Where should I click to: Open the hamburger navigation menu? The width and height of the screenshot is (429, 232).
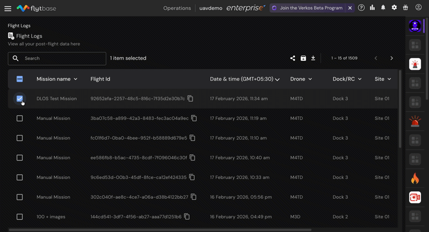coord(8,8)
